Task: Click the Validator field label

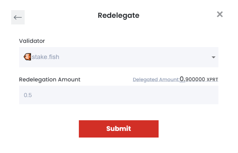Action: (x=32, y=41)
